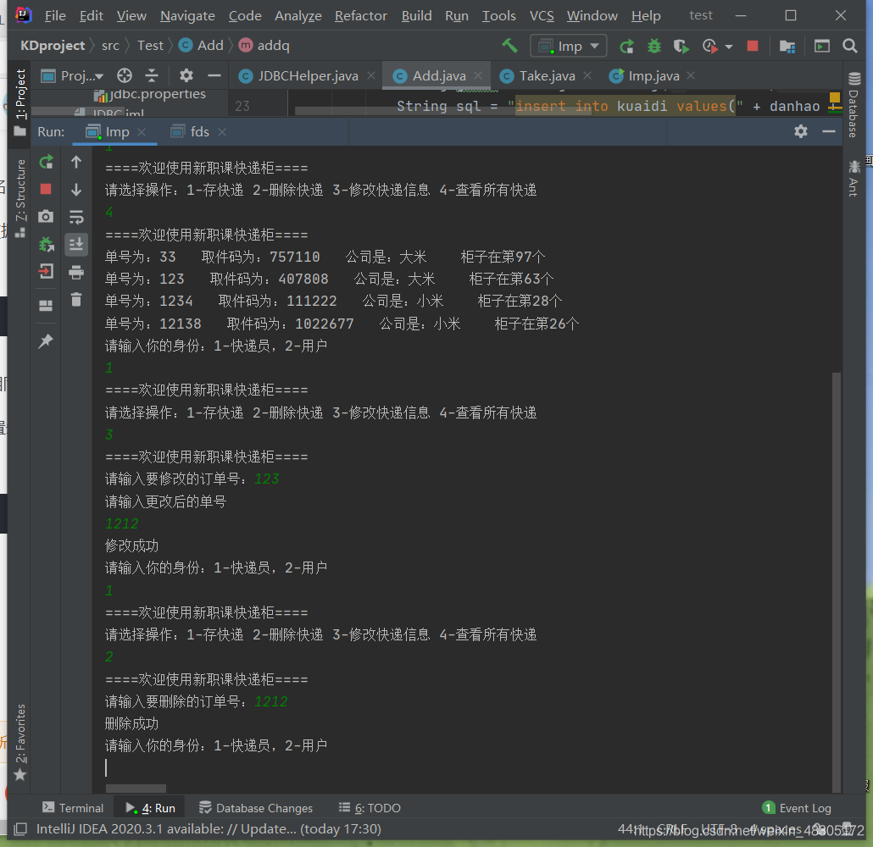Stop the running process

tap(46, 188)
